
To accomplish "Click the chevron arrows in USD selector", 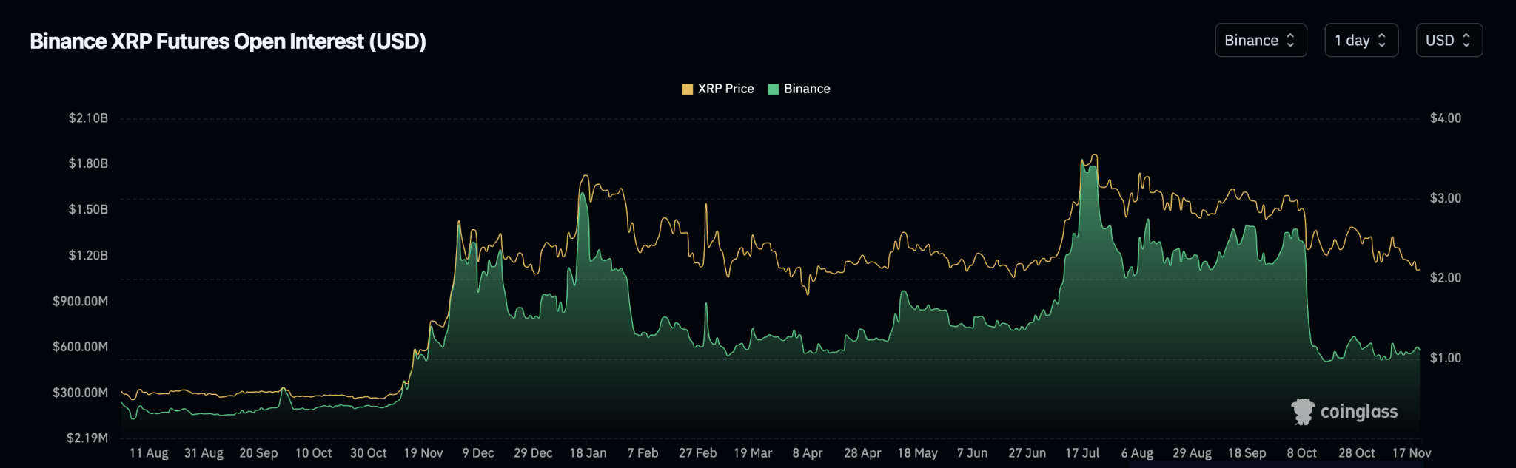I will [1466, 41].
